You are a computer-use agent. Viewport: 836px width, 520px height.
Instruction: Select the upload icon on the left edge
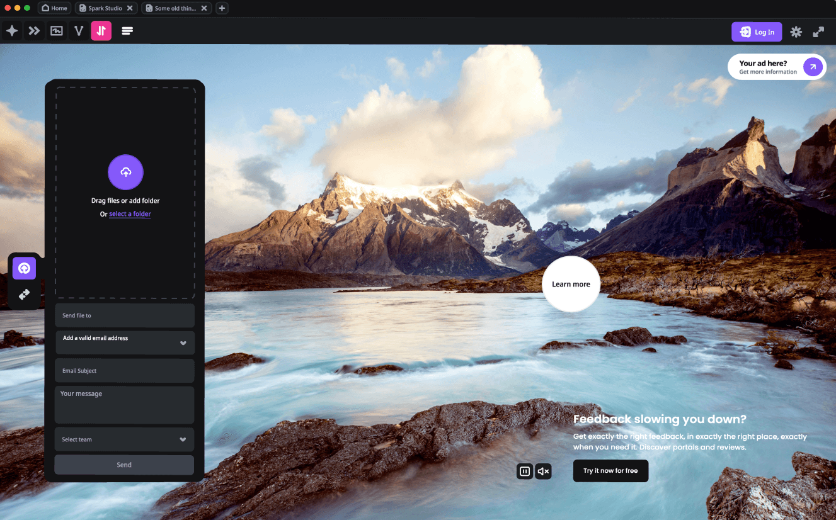[23, 268]
